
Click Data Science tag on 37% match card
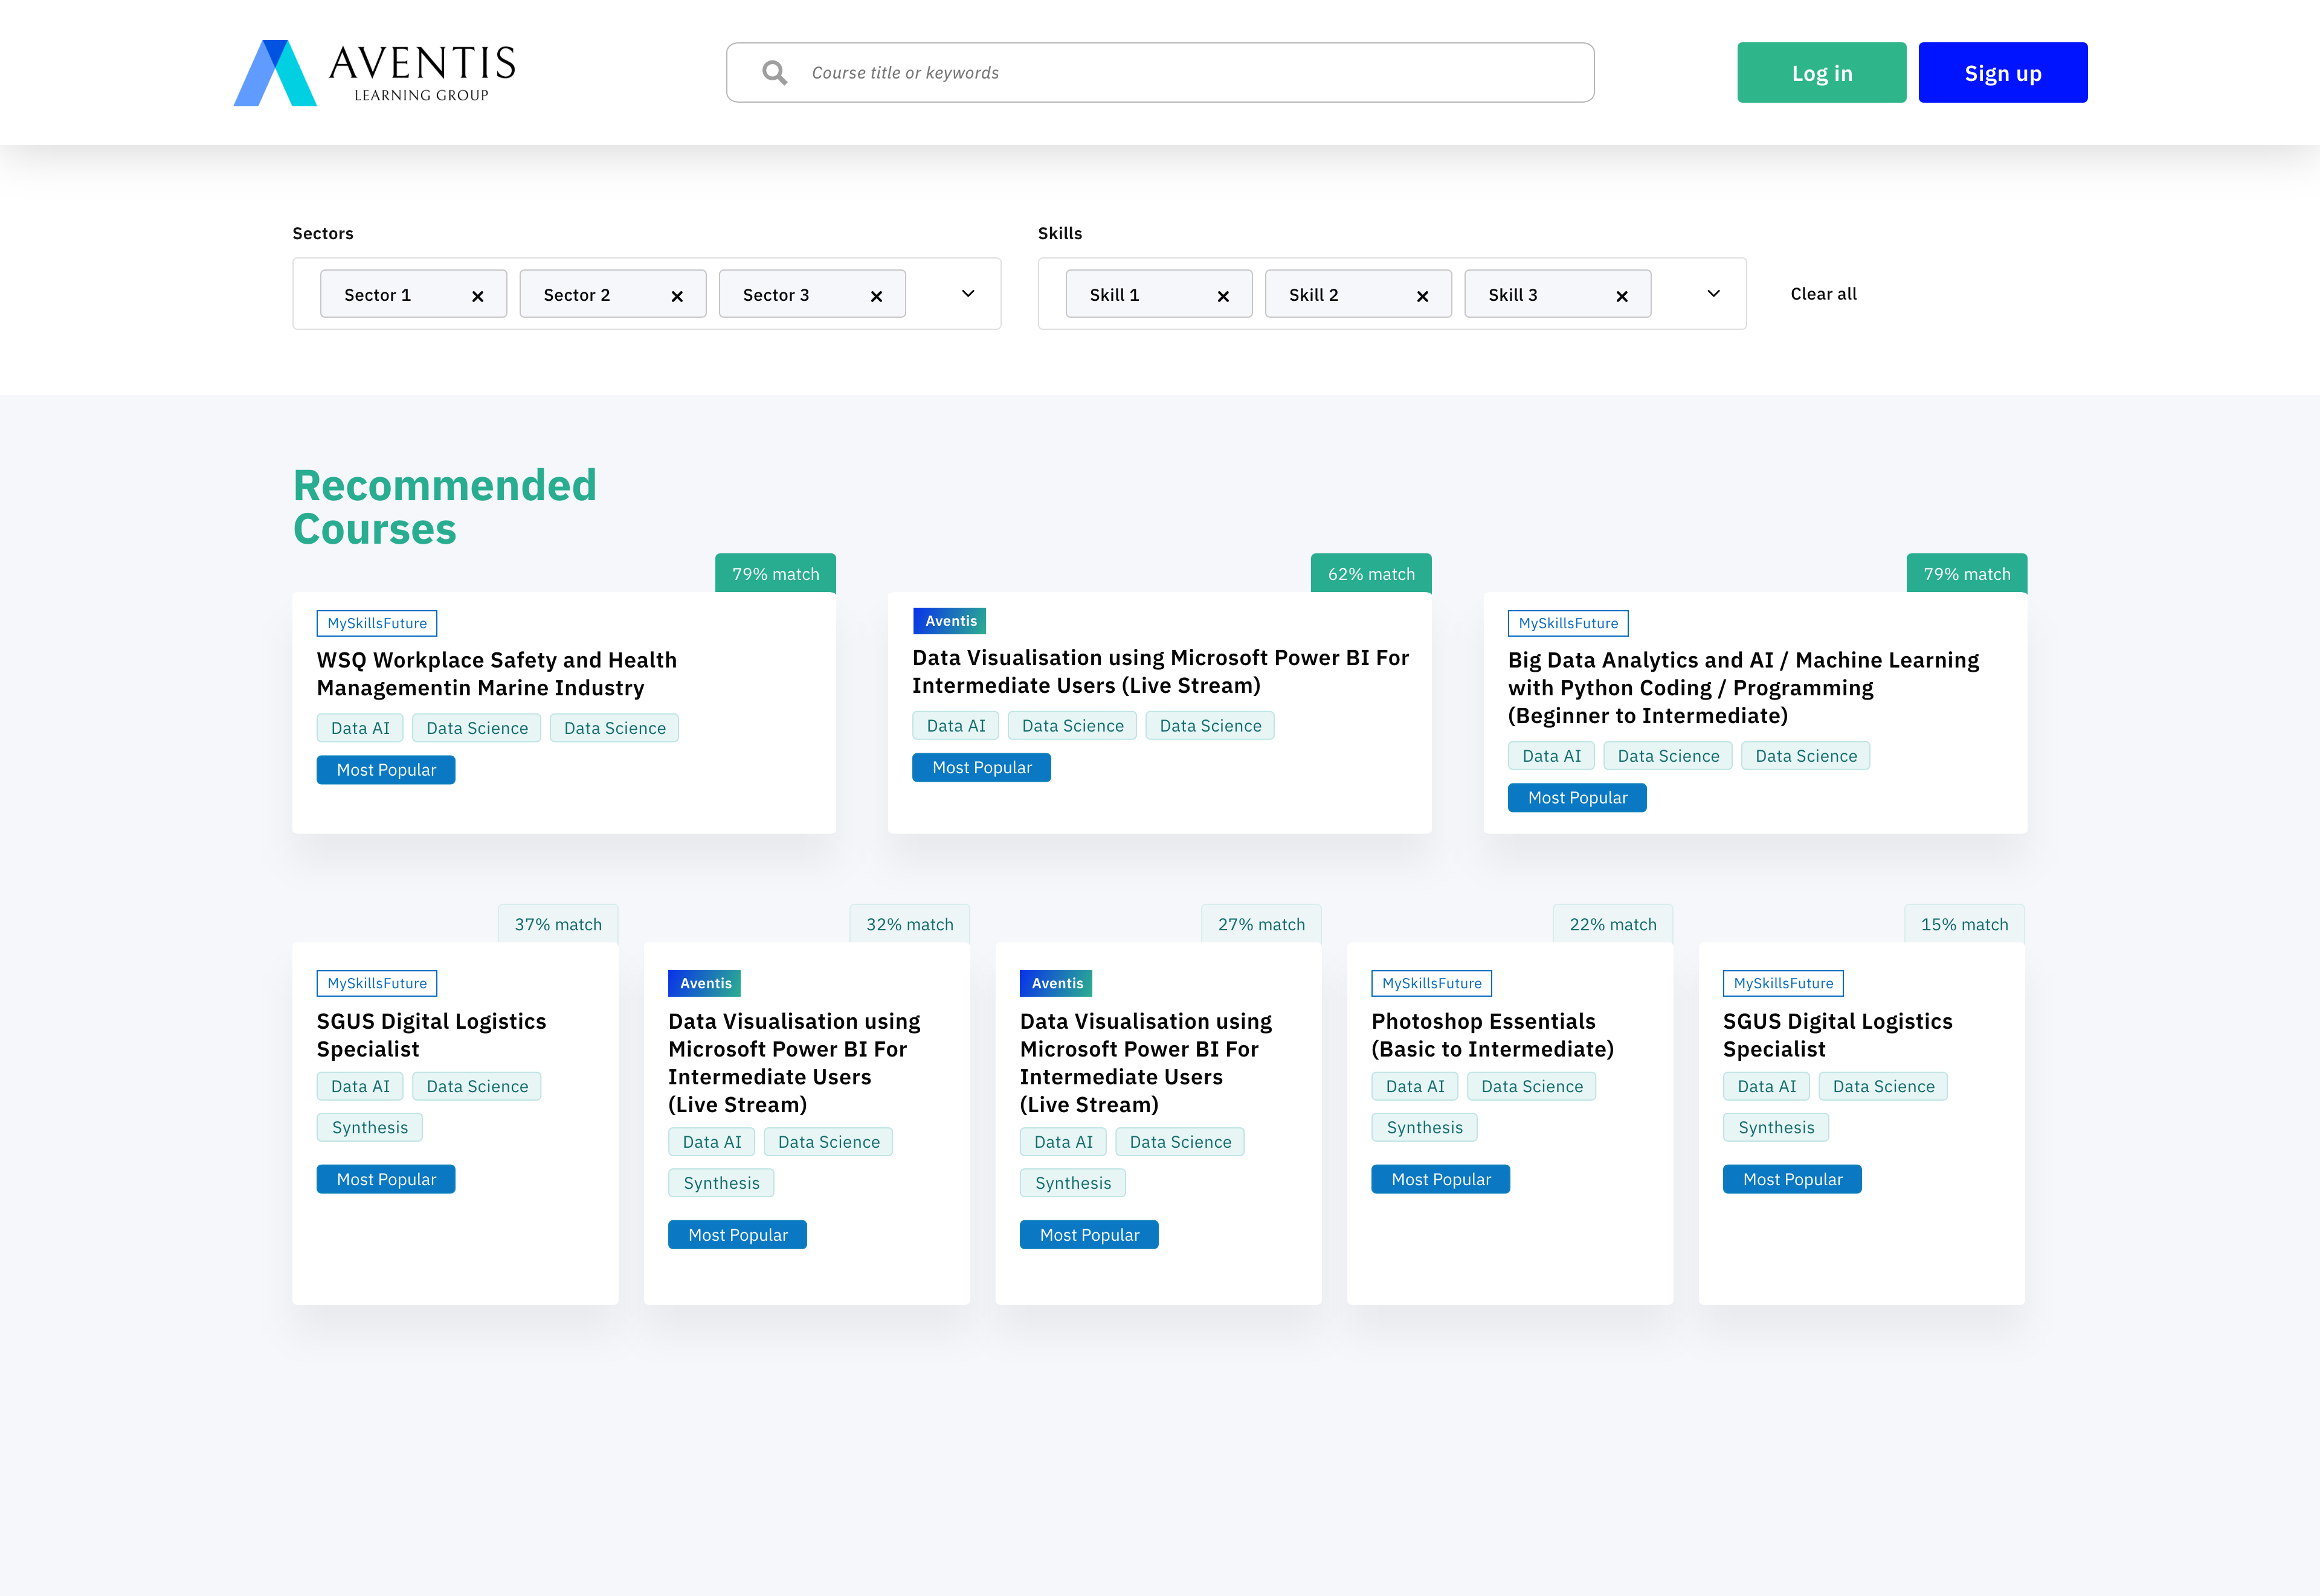pos(477,1086)
